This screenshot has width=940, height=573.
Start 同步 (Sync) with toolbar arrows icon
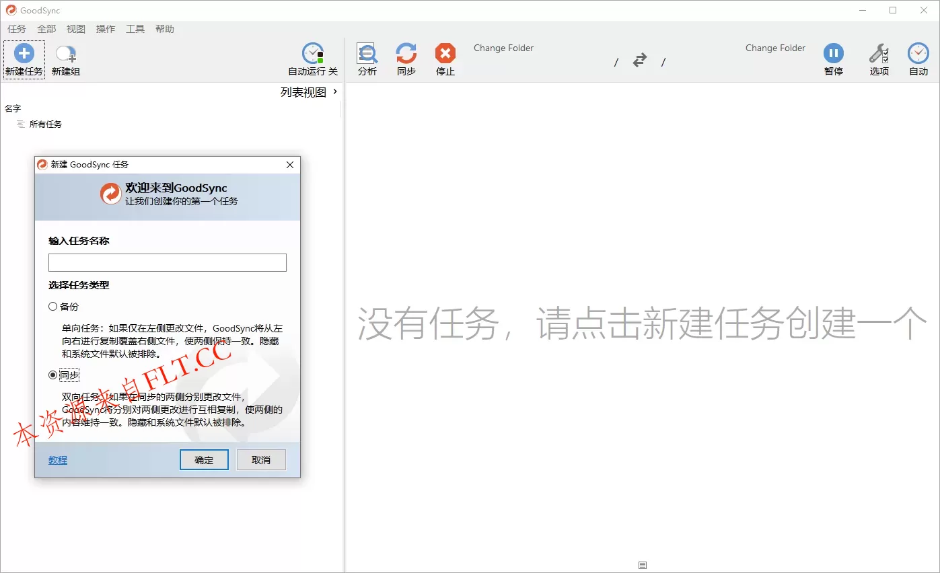coord(406,53)
